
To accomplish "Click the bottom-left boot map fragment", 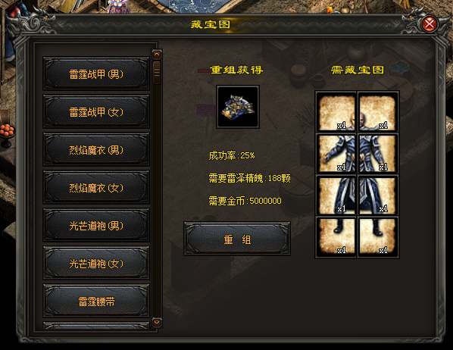I will [x=336, y=236].
